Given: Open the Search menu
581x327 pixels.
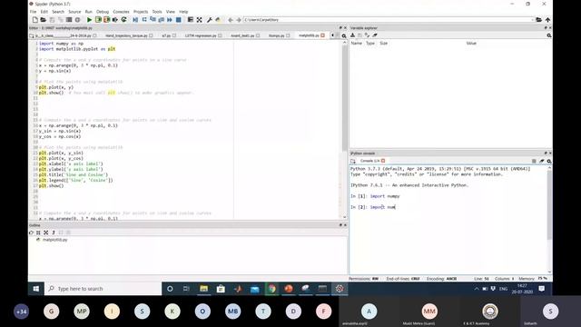Looking at the screenshot, I should 58,12.
